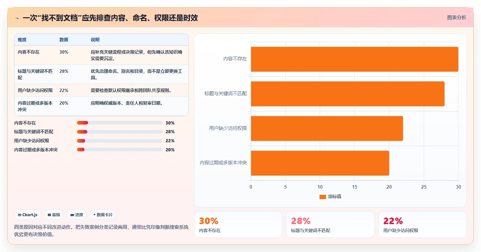Click the 内容不存在 y-axis label in the chart

235,59
